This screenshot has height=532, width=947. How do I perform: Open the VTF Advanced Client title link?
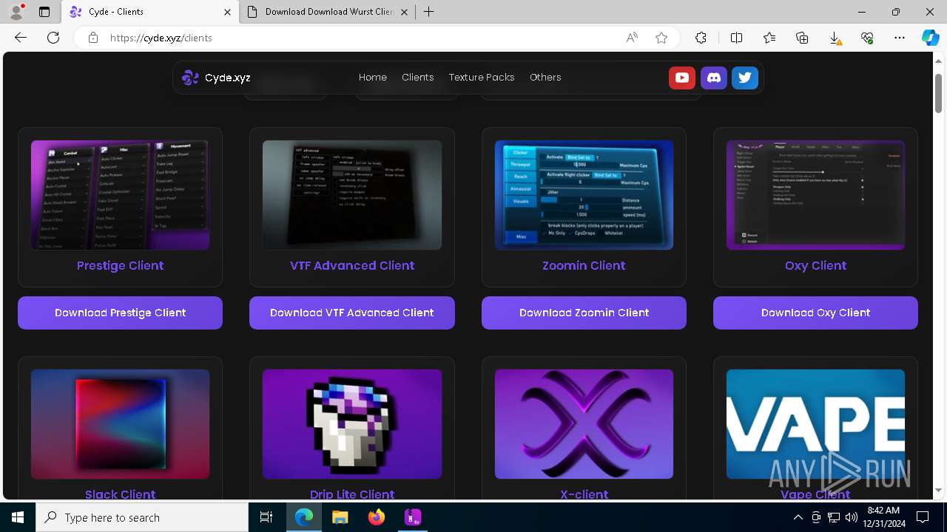click(x=352, y=265)
